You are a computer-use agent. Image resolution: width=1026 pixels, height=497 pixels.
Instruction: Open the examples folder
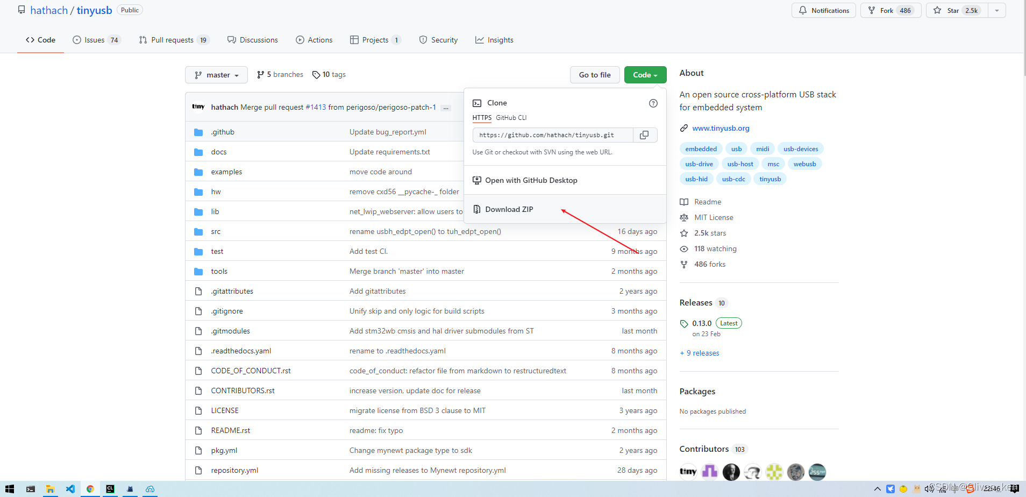[226, 172]
